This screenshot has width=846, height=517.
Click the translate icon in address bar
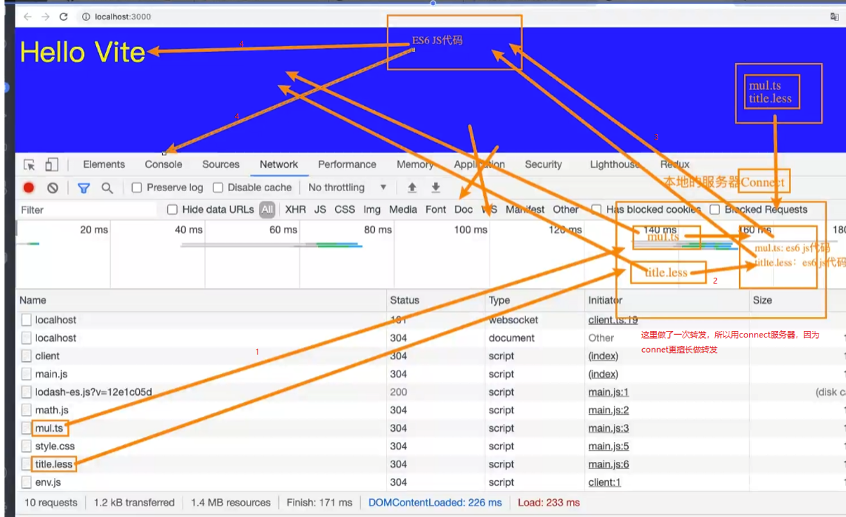point(834,17)
